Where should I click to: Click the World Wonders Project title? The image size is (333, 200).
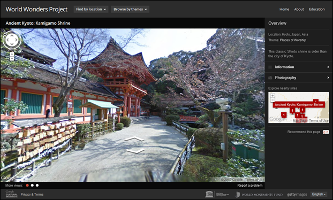(x=36, y=9)
